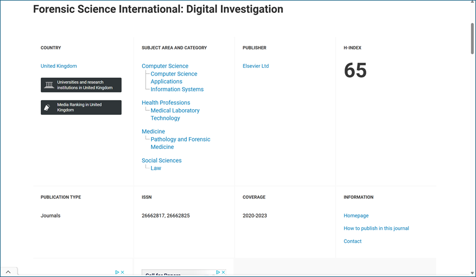Close the Call for Papers ad
Image resolution: width=476 pixels, height=277 pixels.
tap(223, 273)
